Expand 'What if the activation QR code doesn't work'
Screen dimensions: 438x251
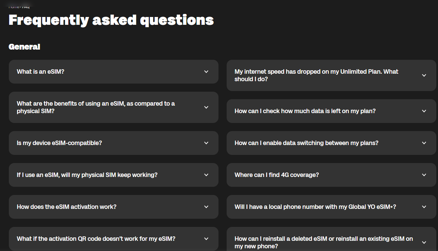click(x=96, y=239)
